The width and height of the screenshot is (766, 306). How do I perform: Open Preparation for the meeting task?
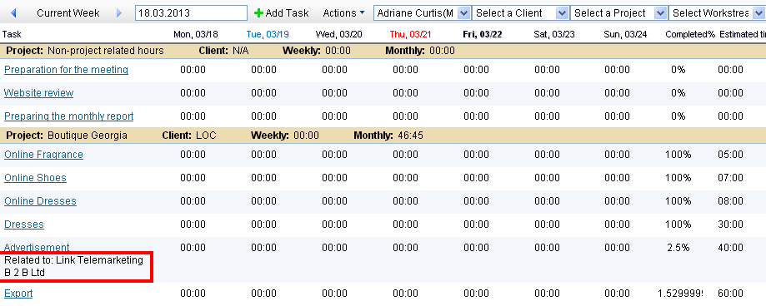coord(66,70)
